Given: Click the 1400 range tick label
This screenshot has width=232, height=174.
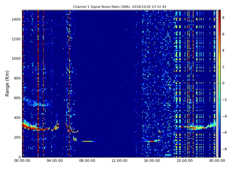Looking at the screenshot, I should coord(16,19).
